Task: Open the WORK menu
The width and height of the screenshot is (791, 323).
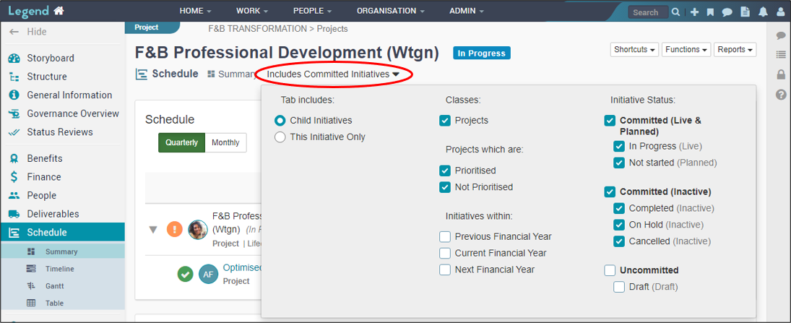Action: tap(252, 11)
